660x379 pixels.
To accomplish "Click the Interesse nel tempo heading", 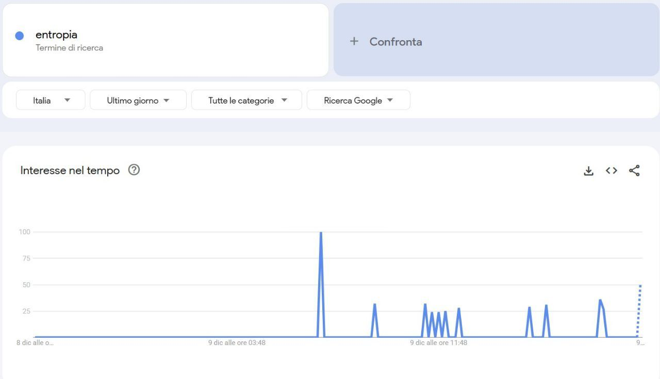I will coord(70,170).
